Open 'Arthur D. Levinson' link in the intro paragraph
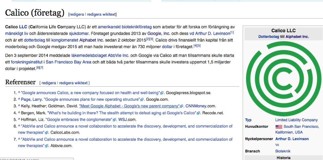Viewport: 323px width, 160px height. (x=212, y=33)
